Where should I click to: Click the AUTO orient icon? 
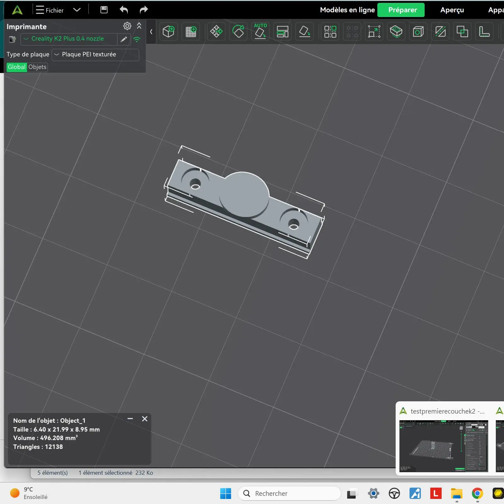coord(260,31)
